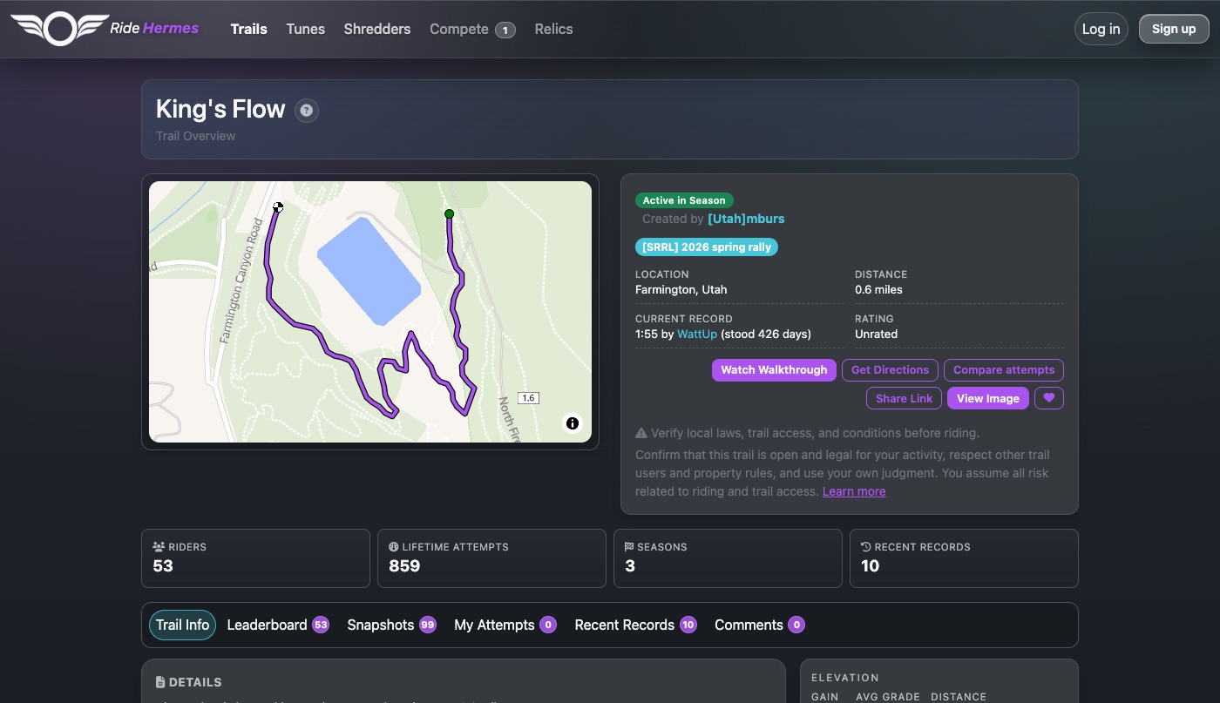This screenshot has height=703, width=1220.
Task: Click the Recent Records value 10
Action: 870,566
